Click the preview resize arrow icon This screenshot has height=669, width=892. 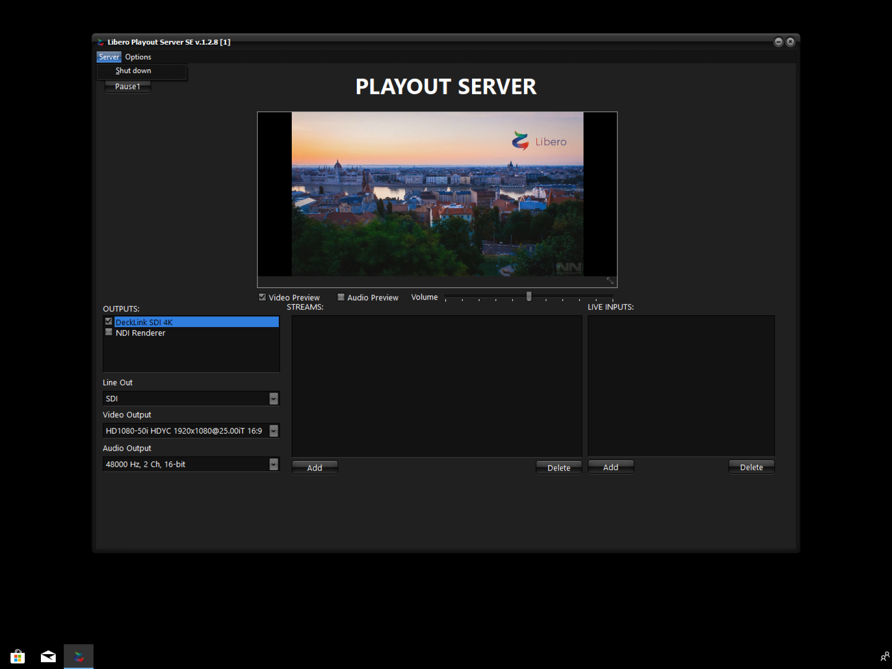click(x=610, y=281)
